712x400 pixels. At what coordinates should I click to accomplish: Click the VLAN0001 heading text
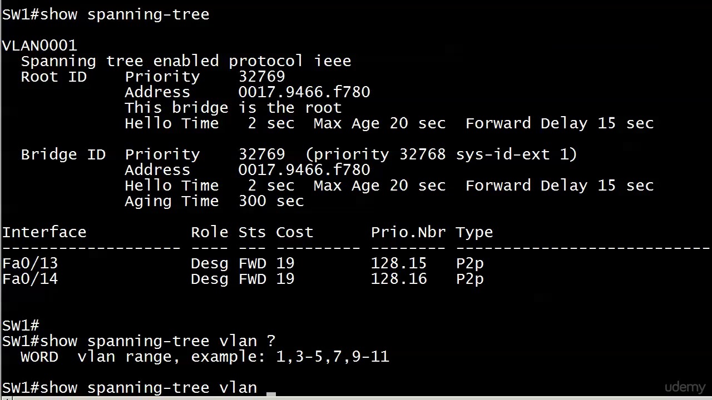(x=39, y=46)
